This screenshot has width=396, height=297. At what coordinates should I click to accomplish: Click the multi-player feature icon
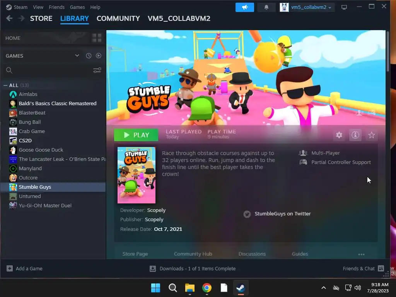[303, 153]
